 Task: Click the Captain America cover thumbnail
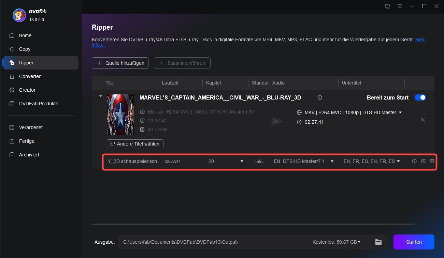(120, 115)
